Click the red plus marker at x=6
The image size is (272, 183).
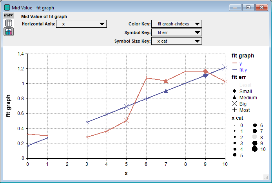click(146, 78)
